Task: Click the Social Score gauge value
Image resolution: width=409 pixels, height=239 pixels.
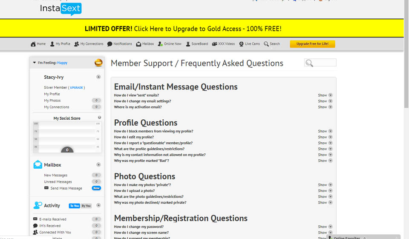Action: (x=67, y=150)
